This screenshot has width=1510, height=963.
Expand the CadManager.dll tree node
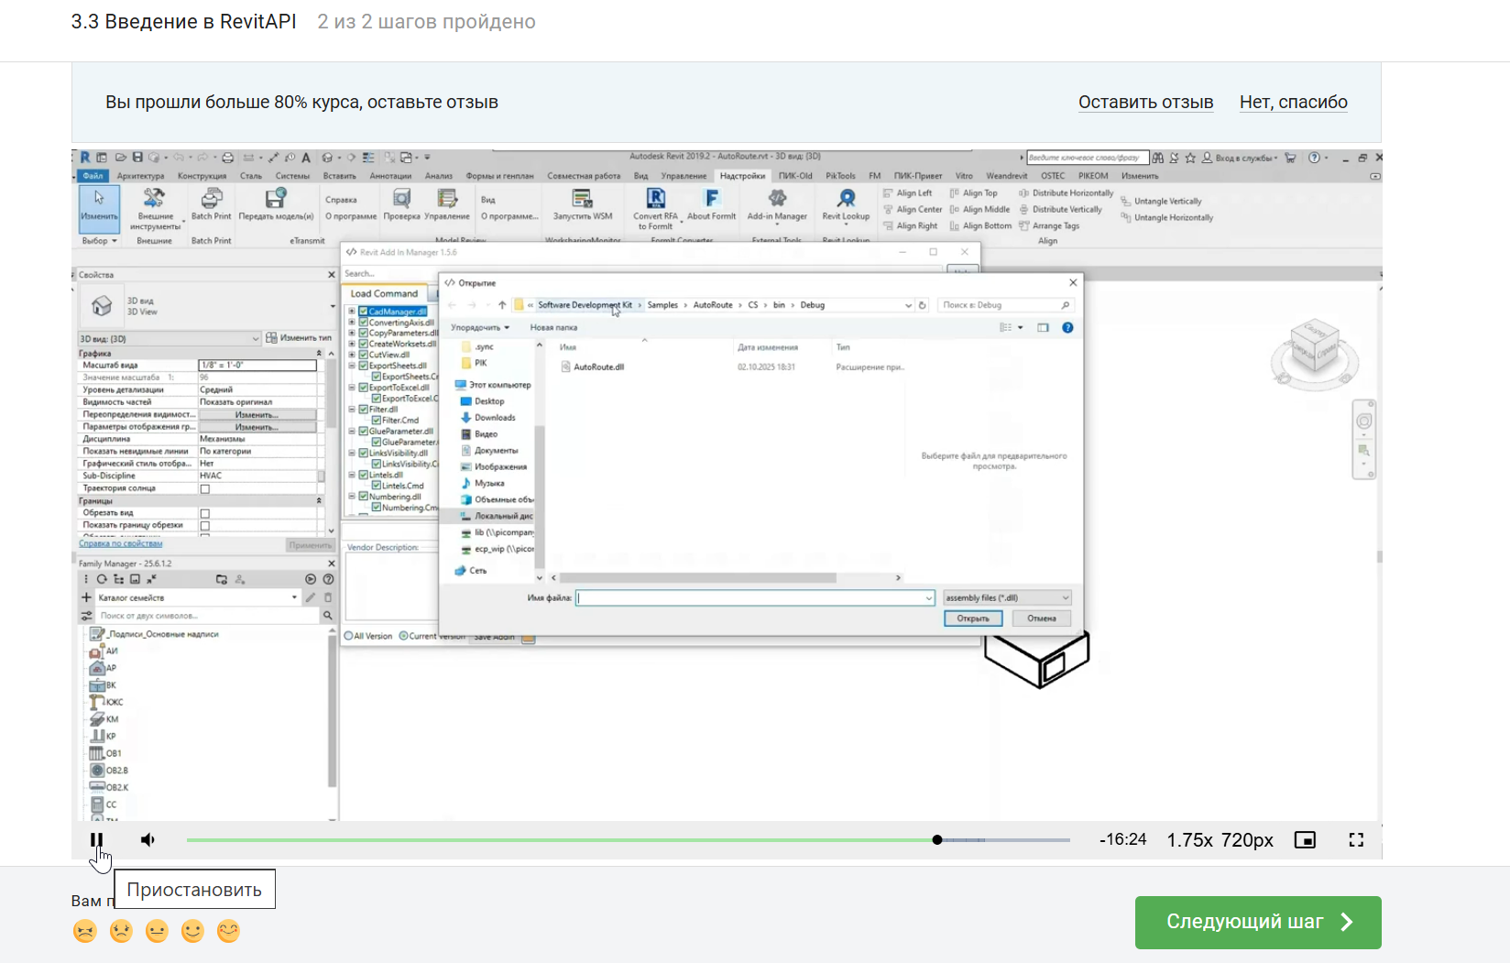coord(352,312)
